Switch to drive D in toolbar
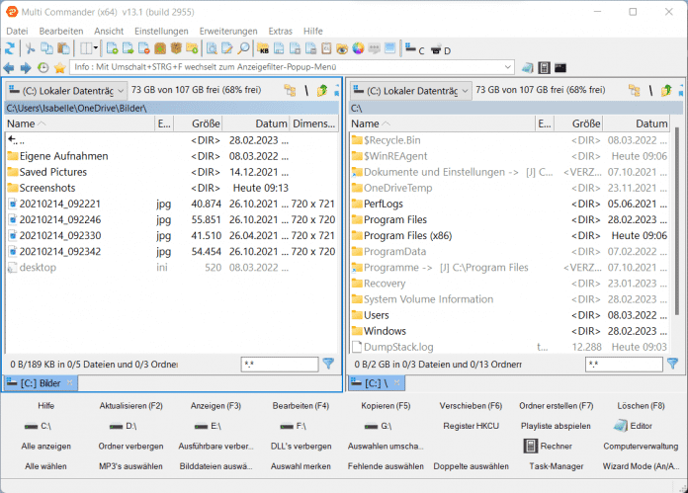This screenshot has height=493, width=688. 441,49
